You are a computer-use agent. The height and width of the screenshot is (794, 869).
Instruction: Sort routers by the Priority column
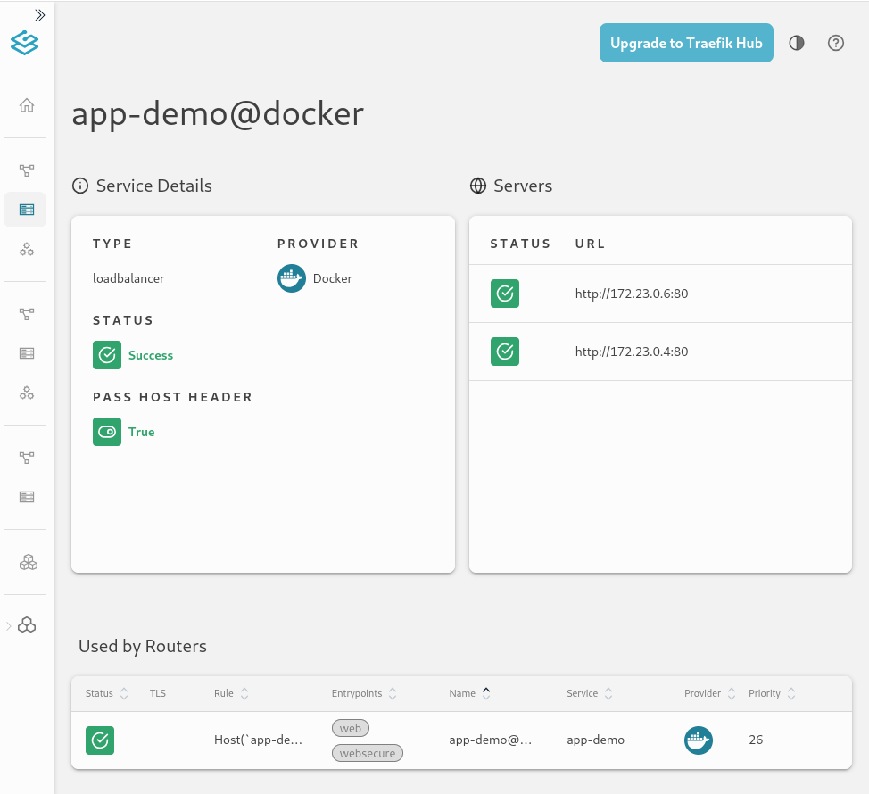click(x=773, y=693)
